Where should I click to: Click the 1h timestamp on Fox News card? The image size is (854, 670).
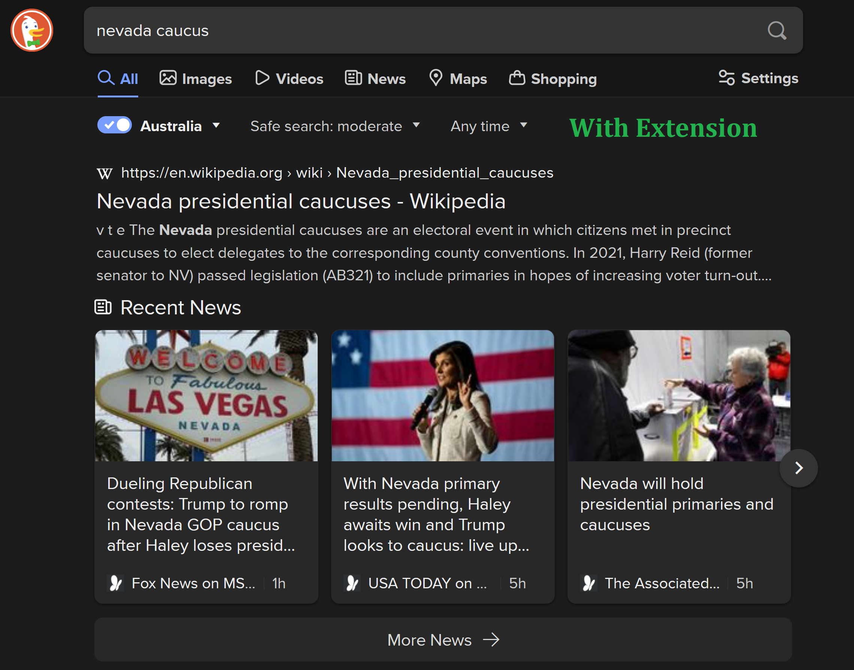pos(279,583)
